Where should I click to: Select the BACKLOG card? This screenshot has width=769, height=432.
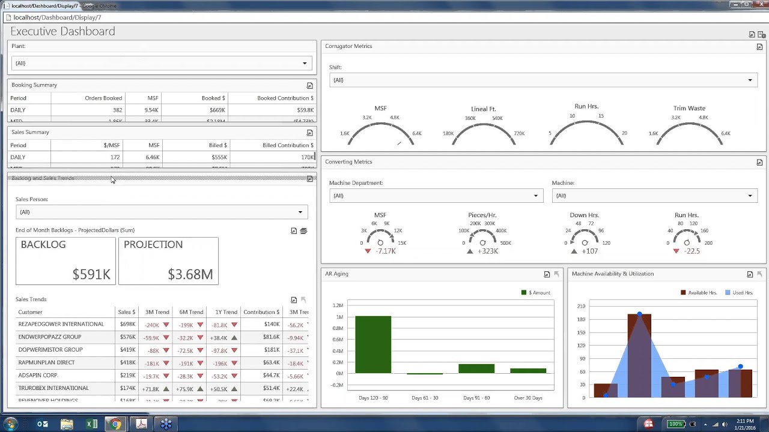pos(65,261)
